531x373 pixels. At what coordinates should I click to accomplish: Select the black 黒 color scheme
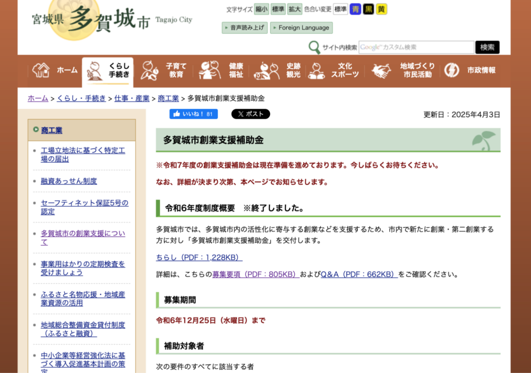(x=369, y=9)
